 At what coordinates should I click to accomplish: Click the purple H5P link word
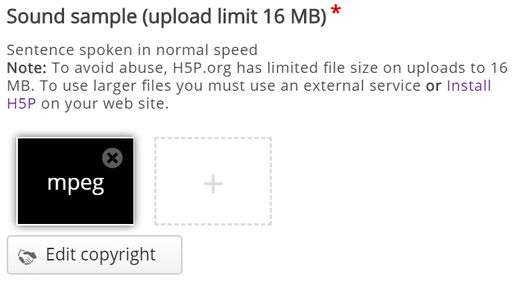click(x=22, y=103)
